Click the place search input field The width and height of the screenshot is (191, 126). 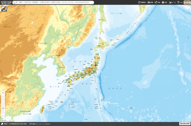(x=55, y=2)
